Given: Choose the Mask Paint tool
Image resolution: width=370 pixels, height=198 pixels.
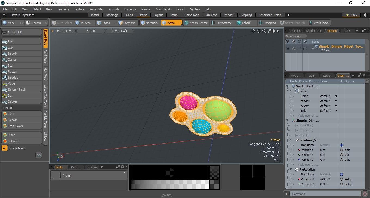Looking at the screenshot, I should pyautogui.click(x=21, y=114).
